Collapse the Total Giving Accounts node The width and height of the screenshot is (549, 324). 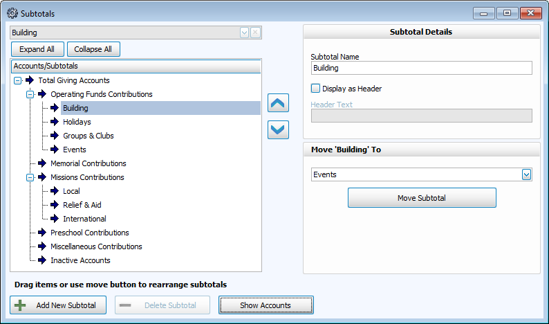(x=18, y=80)
